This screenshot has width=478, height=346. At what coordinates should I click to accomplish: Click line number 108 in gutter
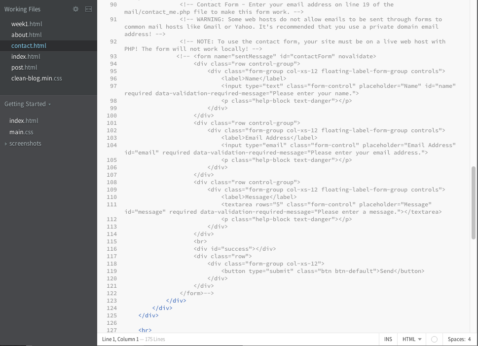tap(112, 183)
